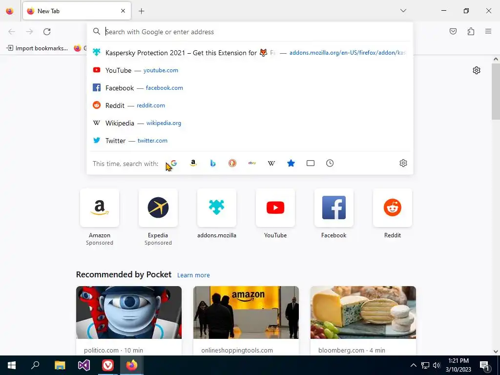Open the network tray icon
Screen dimensions: 500x375
[x=425, y=365]
